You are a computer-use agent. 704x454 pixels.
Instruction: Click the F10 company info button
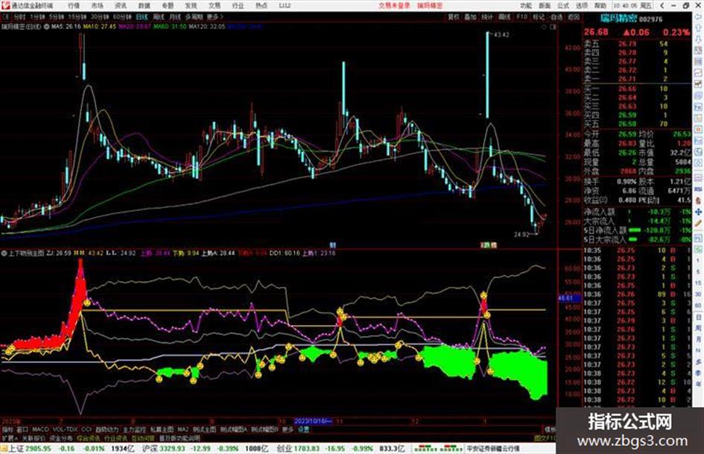point(521,17)
